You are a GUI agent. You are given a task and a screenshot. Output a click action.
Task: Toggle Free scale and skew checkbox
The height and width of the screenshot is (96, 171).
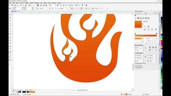(135, 63)
